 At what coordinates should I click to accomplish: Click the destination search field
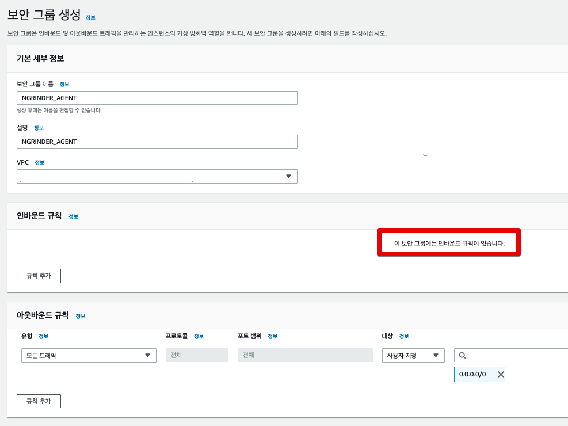pyautogui.click(x=511, y=355)
